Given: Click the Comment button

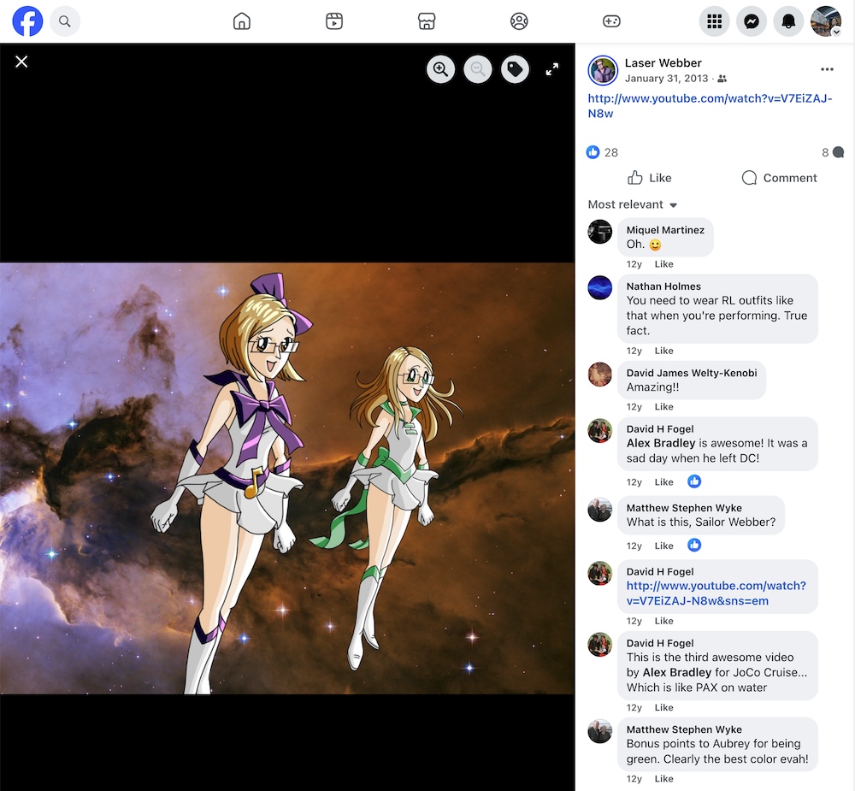Looking at the screenshot, I should [x=779, y=178].
